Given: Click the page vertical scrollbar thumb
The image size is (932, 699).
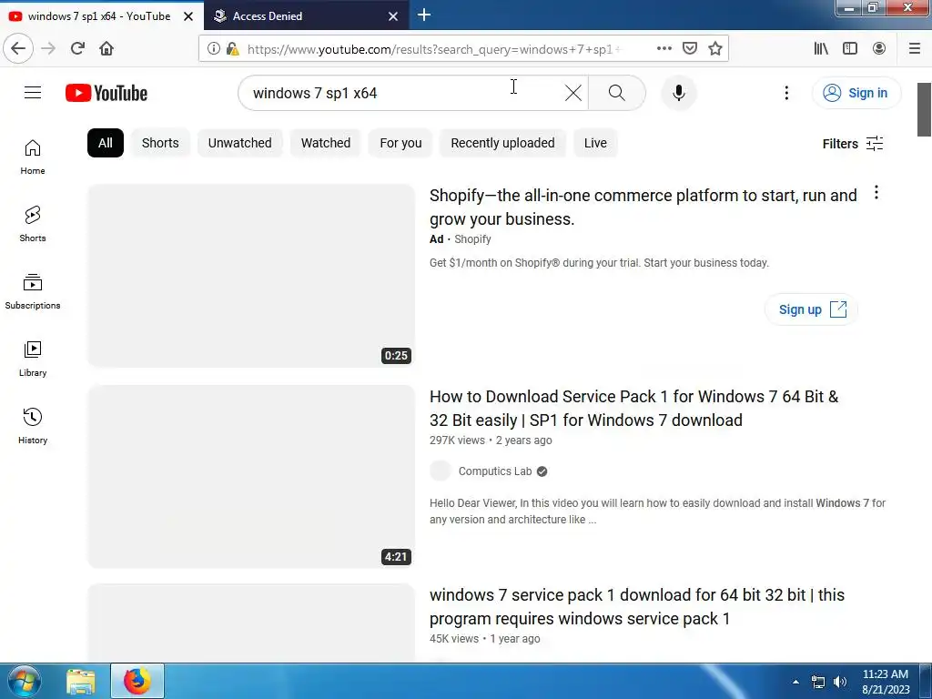Looking at the screenshot, I should pos(924,109).
